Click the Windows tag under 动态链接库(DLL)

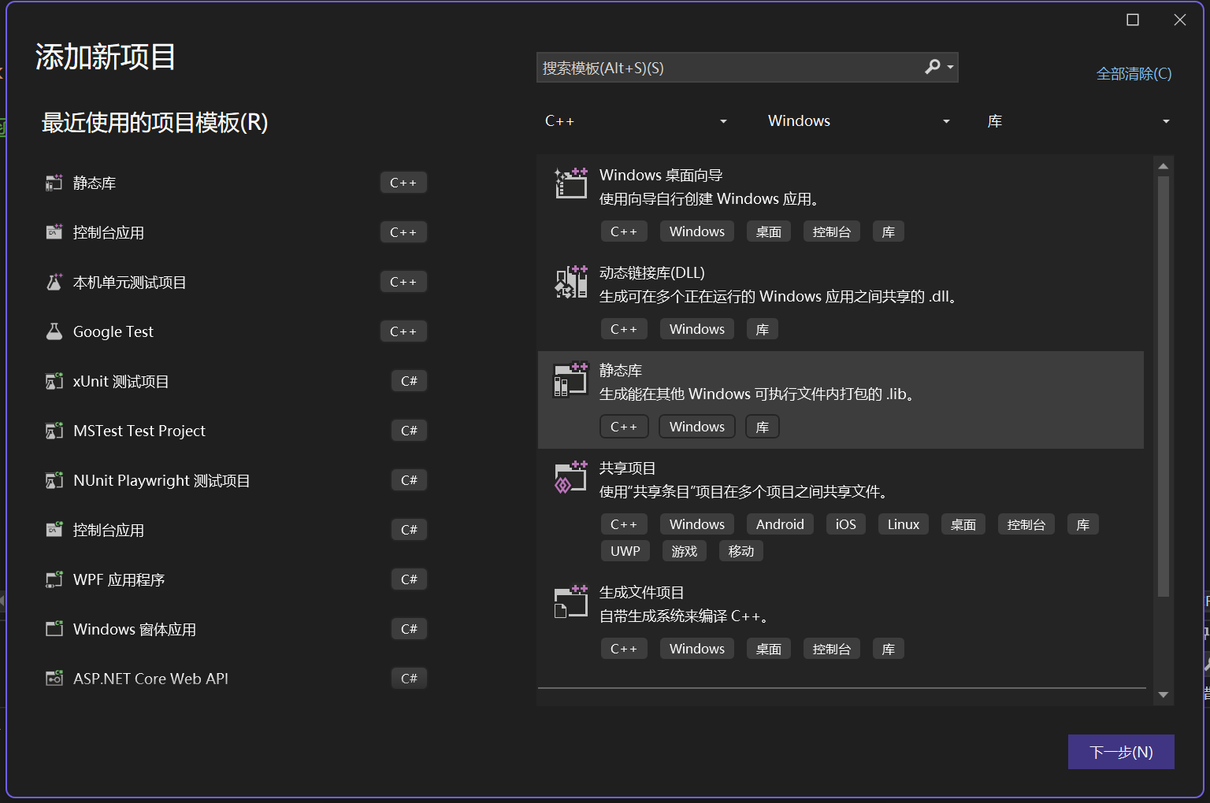pyautogui.click(x=697, y=329)
